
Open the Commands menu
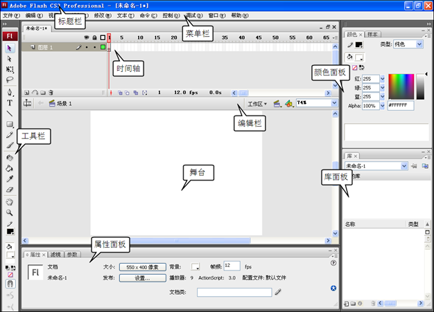pyautogui.click(x=148, y=15)
